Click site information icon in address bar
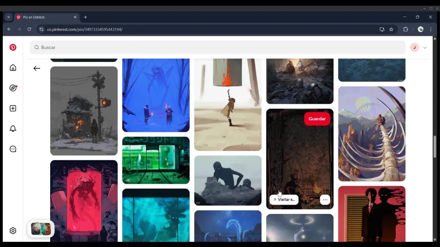 [41, 29]
